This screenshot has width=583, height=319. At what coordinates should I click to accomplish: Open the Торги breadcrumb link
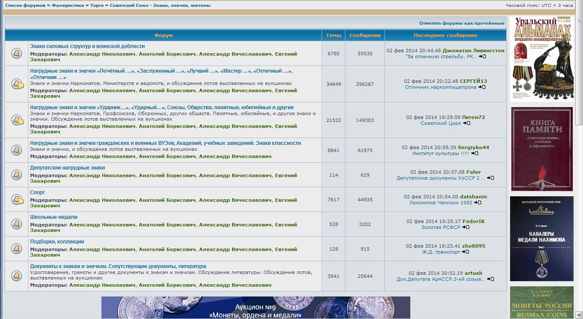[97, 6]
